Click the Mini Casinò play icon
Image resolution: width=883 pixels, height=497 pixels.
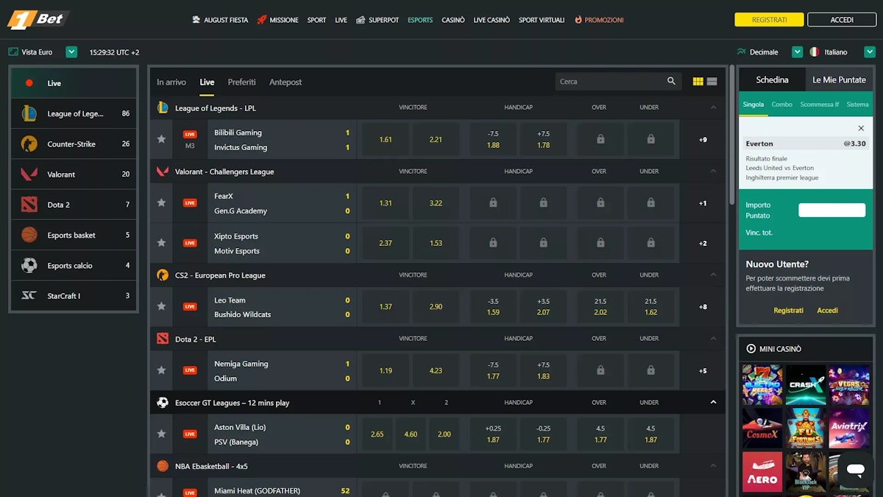[751, 349]
